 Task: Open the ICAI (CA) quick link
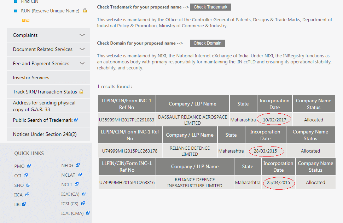[x=70, y=194]
